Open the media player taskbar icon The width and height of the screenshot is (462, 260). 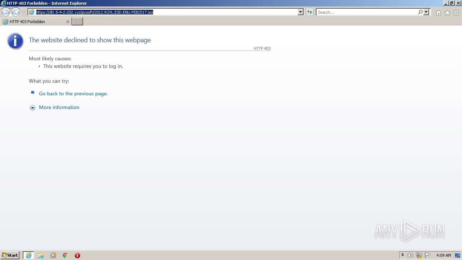click(53, 255)
